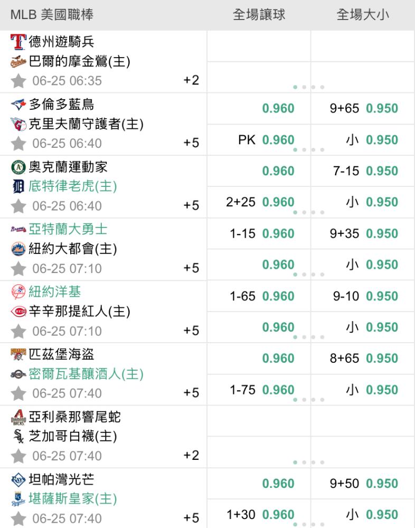Expand +5 more bets for Blue Jays game
This screenshot has width=415, height=528.
[x=191, y=143]
